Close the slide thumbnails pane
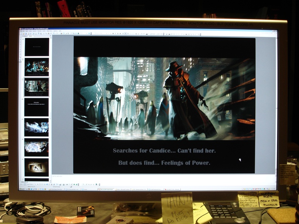The image size is (299, 224). (x=51, y=35)
